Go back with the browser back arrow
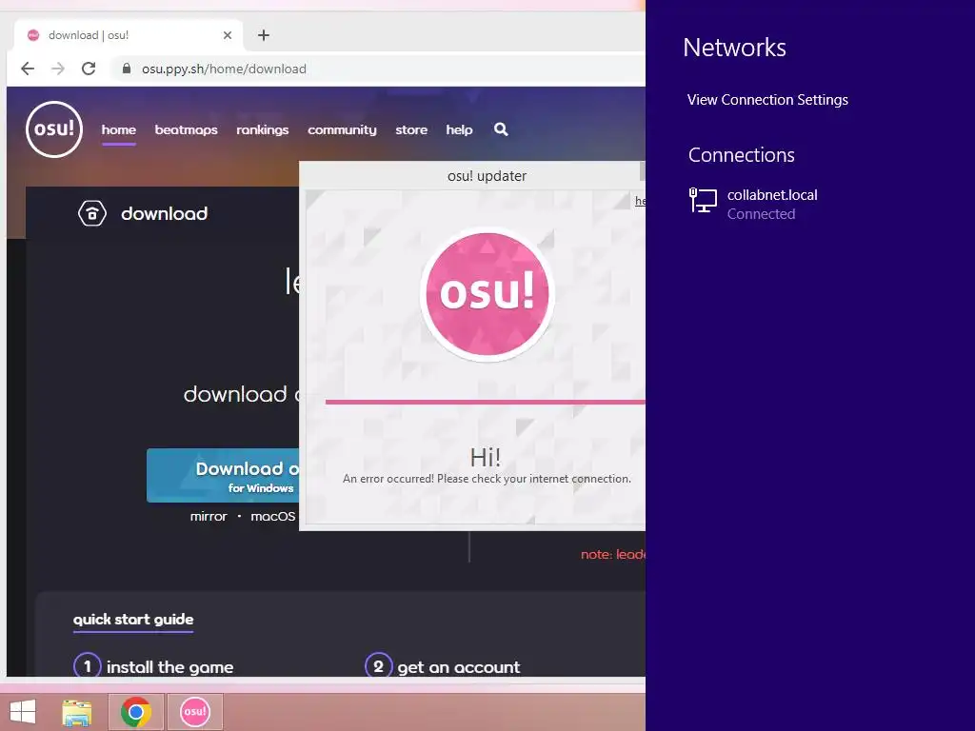Screen dimensions: 975x731 click(28, 69)
